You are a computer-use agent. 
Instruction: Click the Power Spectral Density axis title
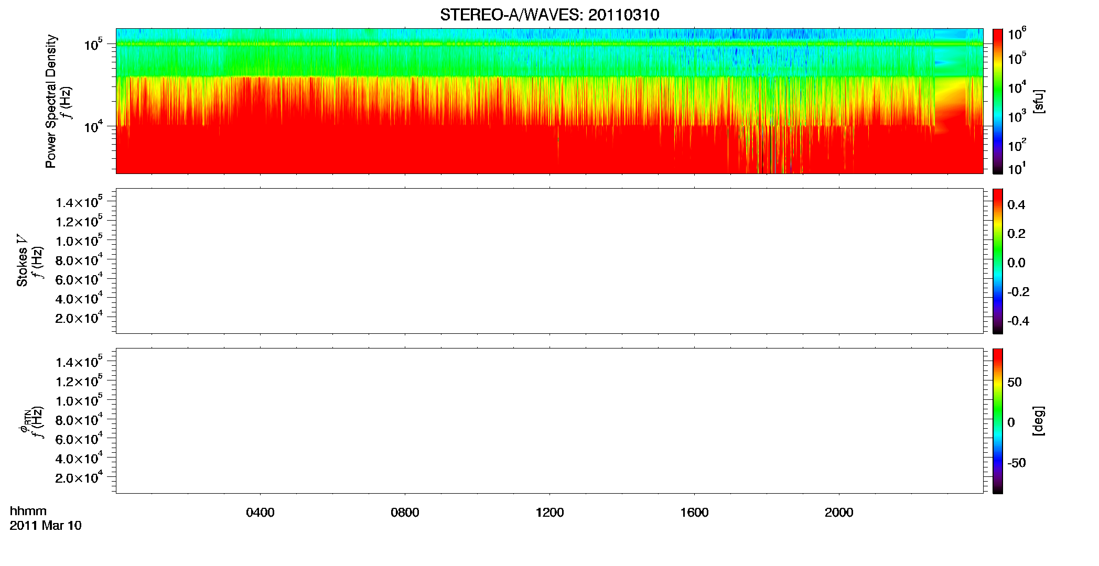(51, 101)
